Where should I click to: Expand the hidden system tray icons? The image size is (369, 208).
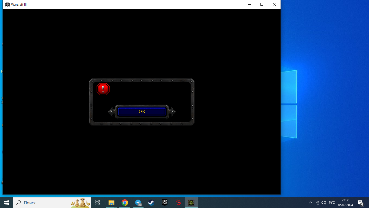pyautogui.click(x=311, y=203)
